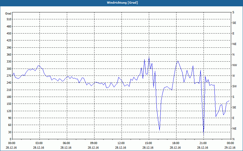
Task: Click the 300 y-axis label
Action: 9,69
